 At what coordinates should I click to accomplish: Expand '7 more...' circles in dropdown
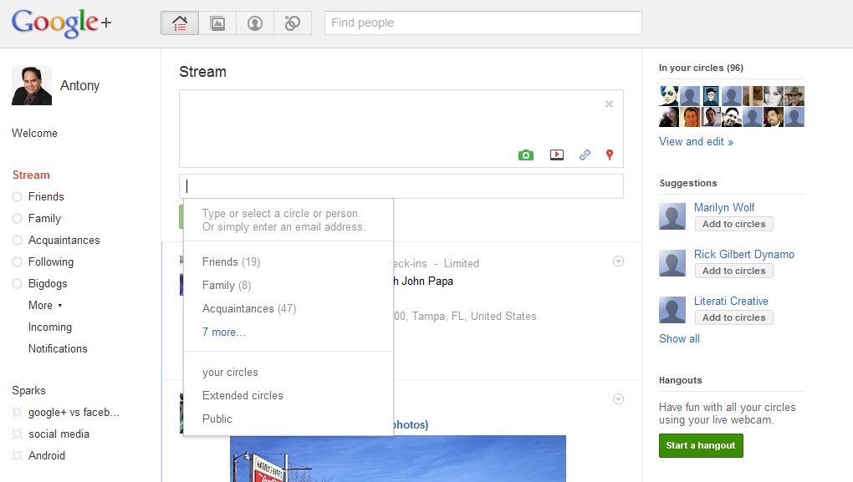224,332
